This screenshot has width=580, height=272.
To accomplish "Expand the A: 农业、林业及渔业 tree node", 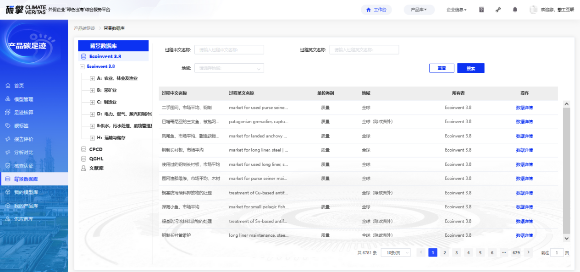I will pyautogui.click(x=92, y=79).
